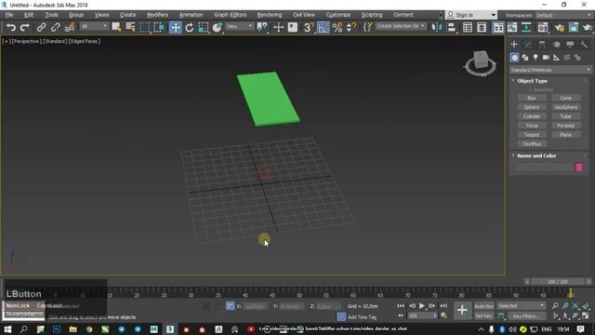Open the selection filter dropdown showing All
595x335 pixels.
pyautogui.click(x=94, y=26)
